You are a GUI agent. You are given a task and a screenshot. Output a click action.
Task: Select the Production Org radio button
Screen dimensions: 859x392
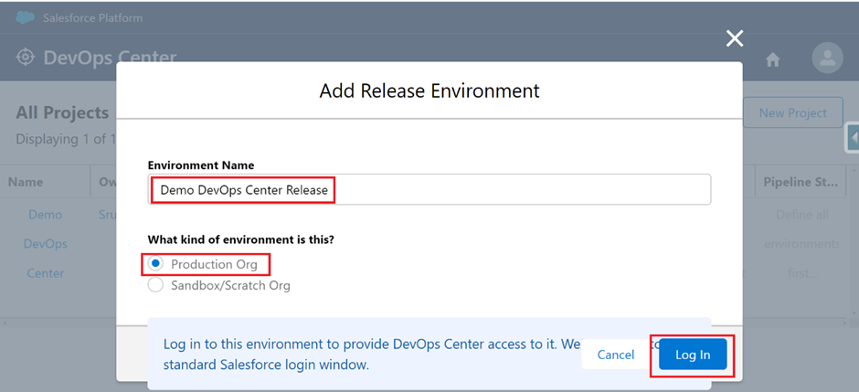point(156,264)
